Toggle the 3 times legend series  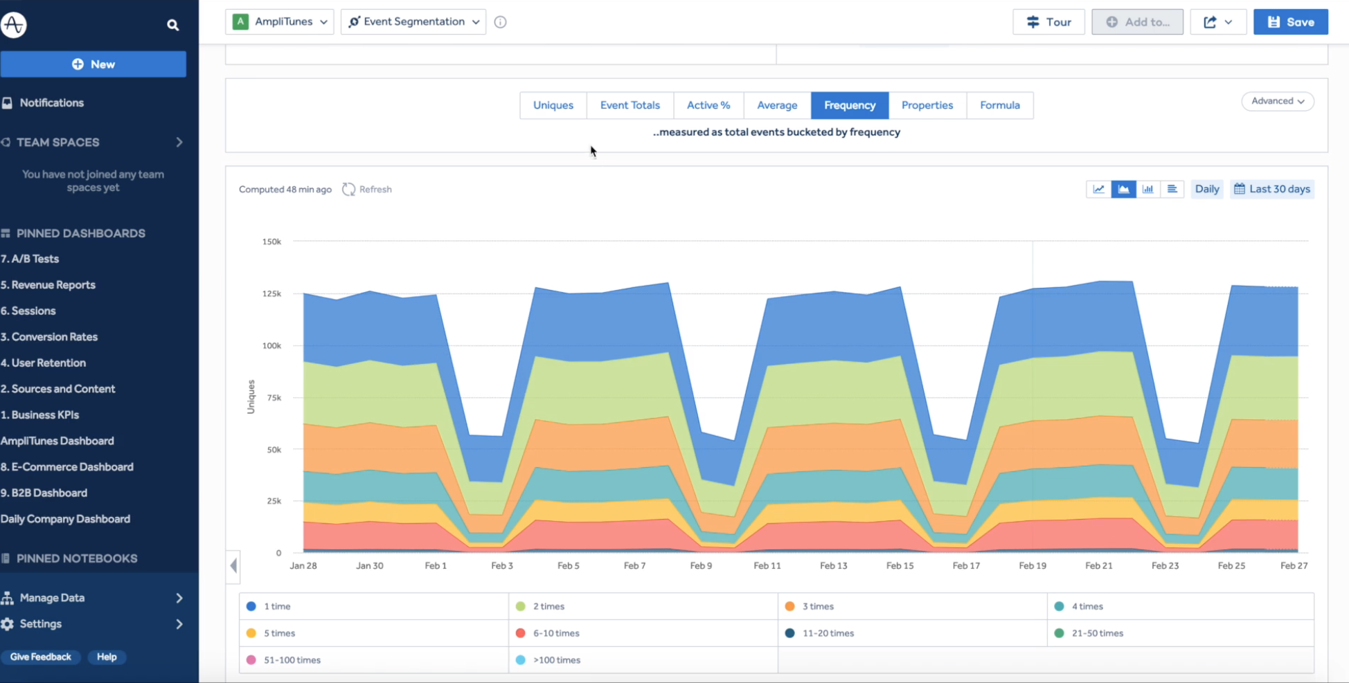913,606
